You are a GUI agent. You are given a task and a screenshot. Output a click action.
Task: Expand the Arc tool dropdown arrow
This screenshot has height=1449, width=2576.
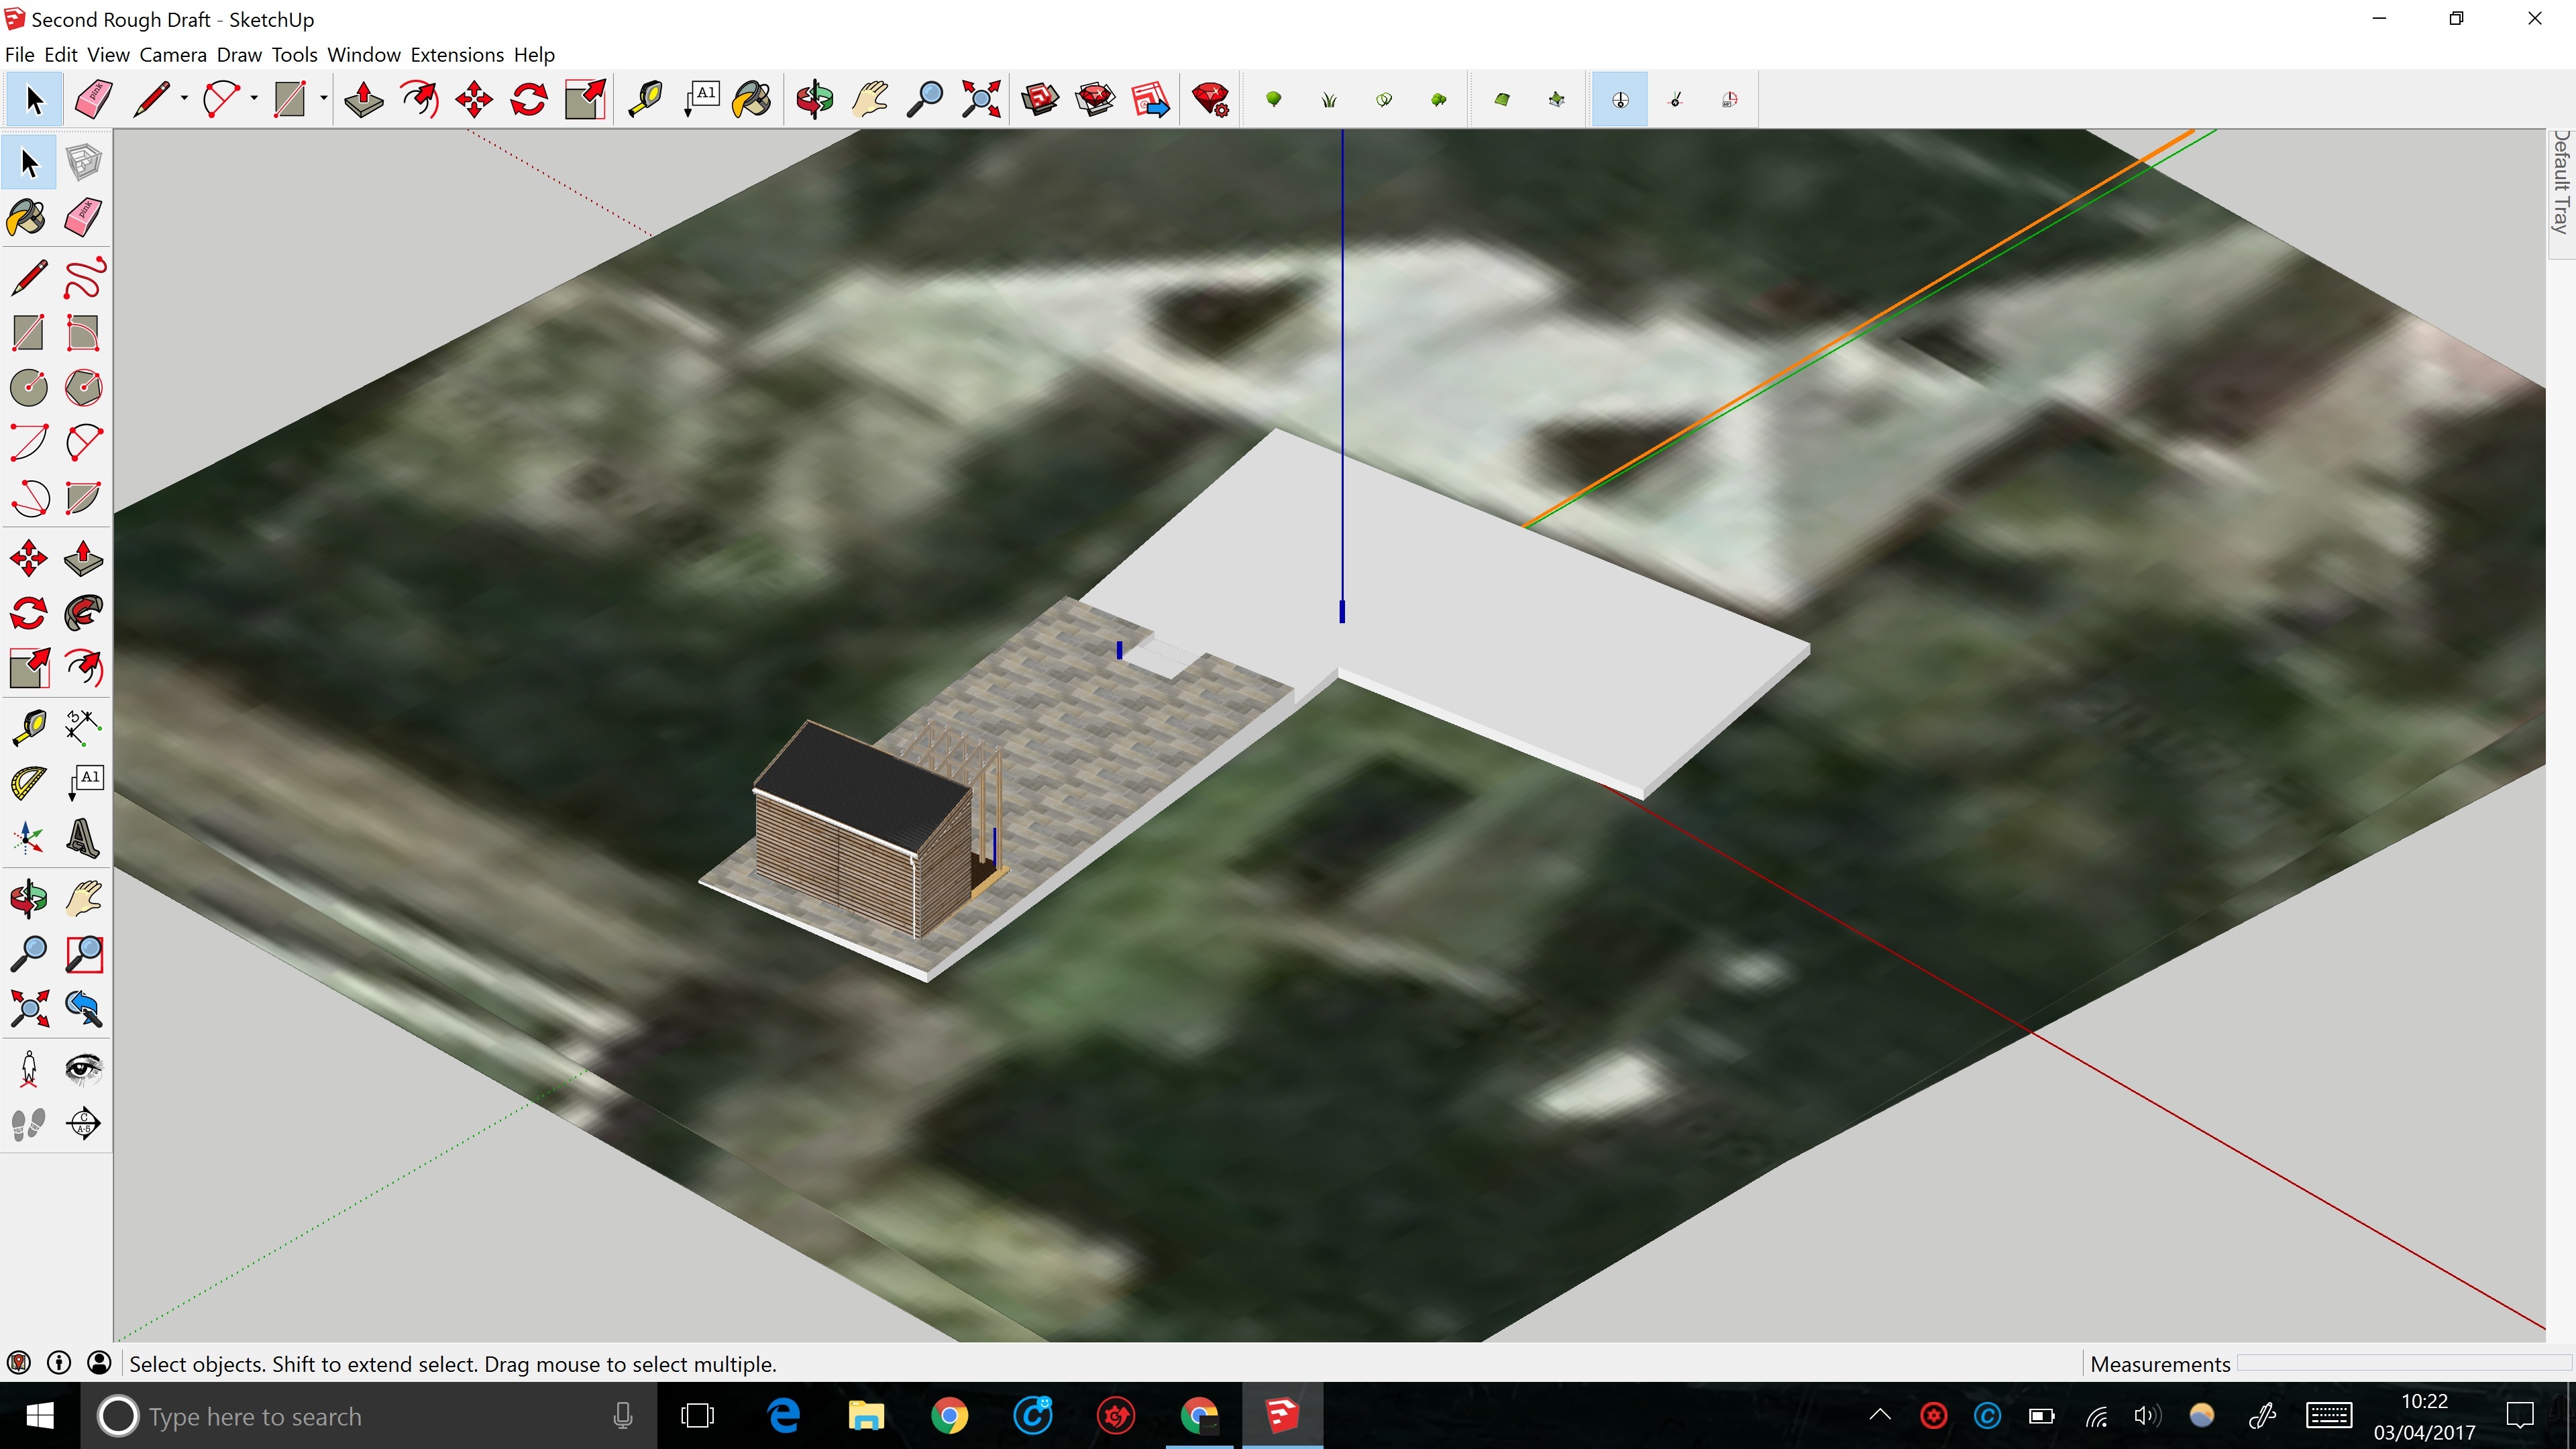pos(254,99)
